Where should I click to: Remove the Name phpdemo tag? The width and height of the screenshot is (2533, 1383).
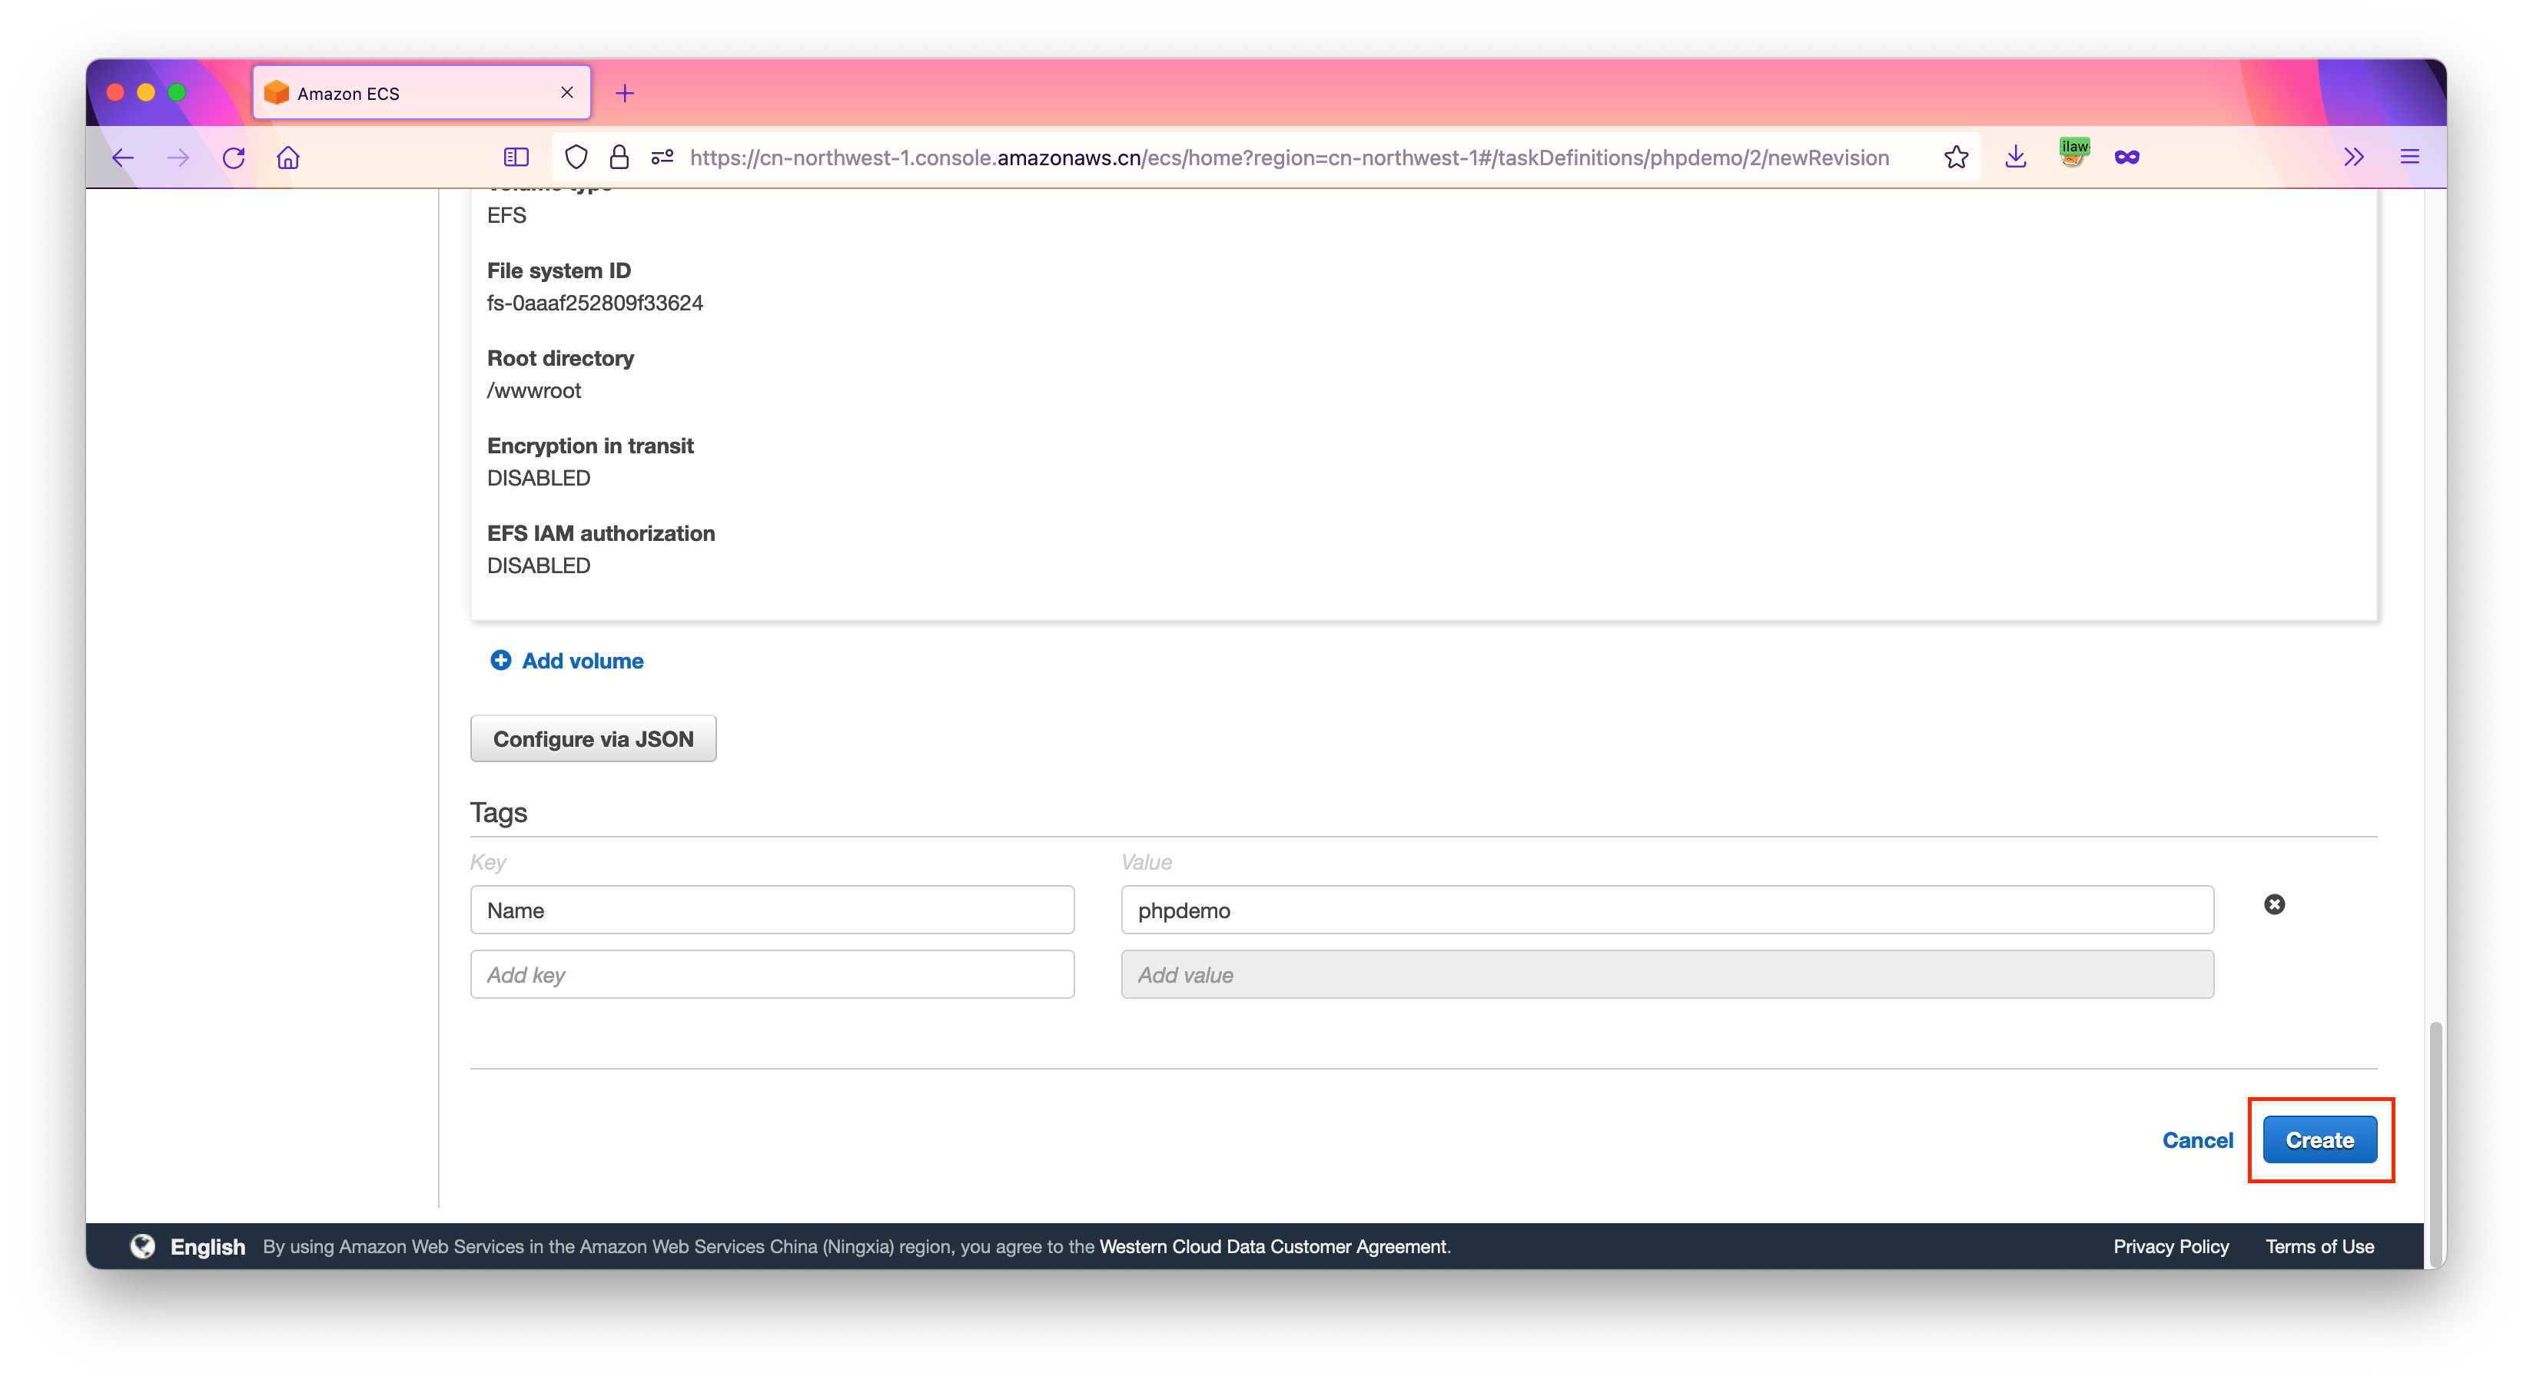(2274, 904)
